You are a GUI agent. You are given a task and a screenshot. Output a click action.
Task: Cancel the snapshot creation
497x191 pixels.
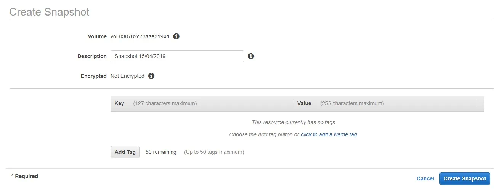(425, 178)
